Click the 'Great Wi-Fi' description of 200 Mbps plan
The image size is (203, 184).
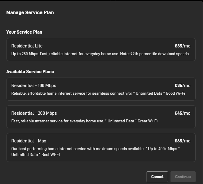(x=147, y=121)
